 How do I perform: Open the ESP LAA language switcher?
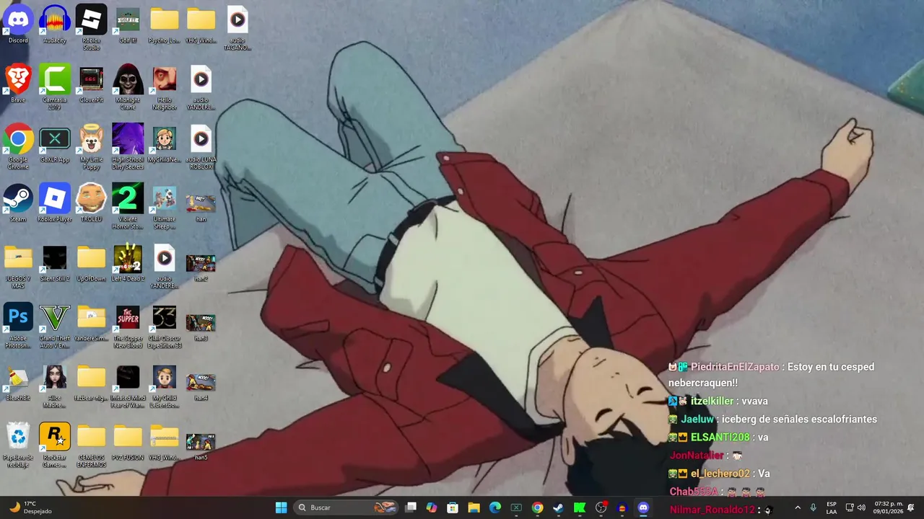click(x=832, y=507)
